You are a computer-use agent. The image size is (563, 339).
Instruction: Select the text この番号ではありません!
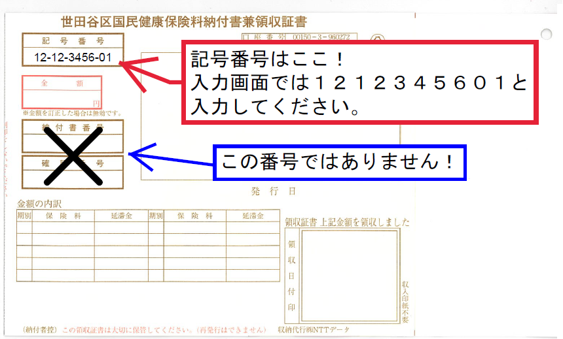point(338,161)
